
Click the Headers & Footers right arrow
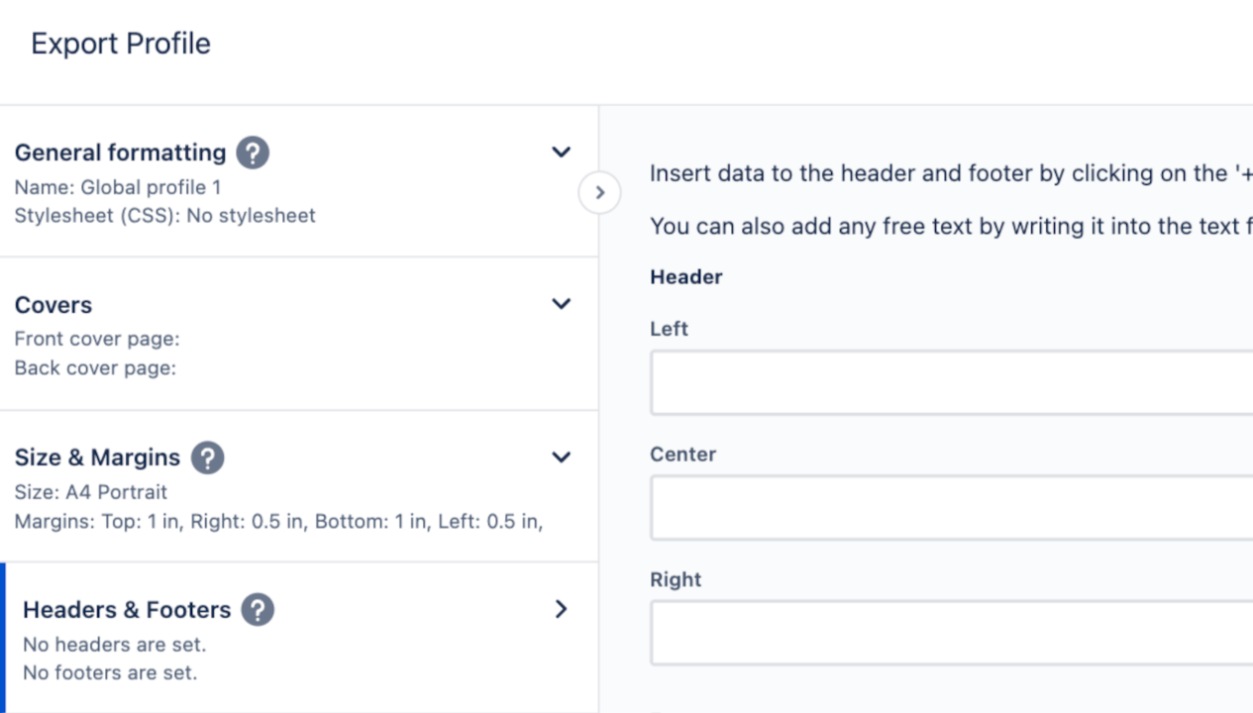click(561, 609)
